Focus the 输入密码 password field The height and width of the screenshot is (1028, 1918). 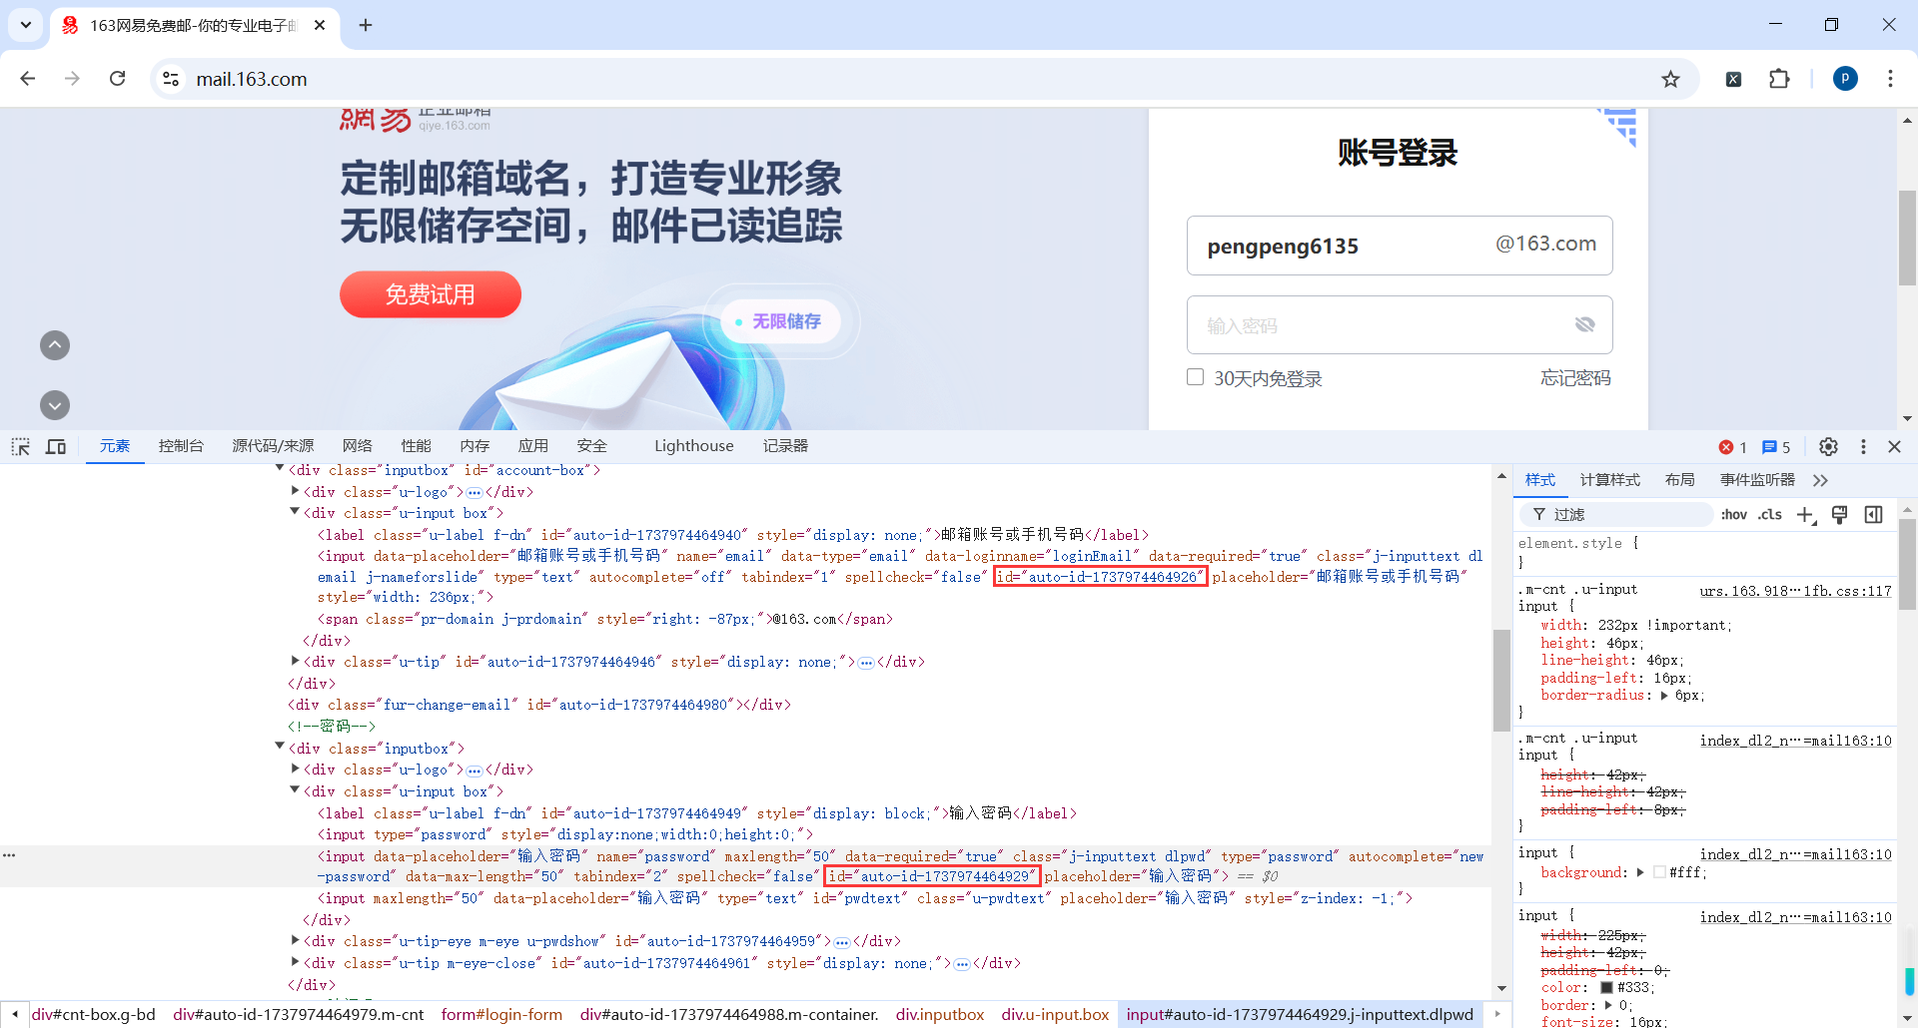(x=1400, y=325)
